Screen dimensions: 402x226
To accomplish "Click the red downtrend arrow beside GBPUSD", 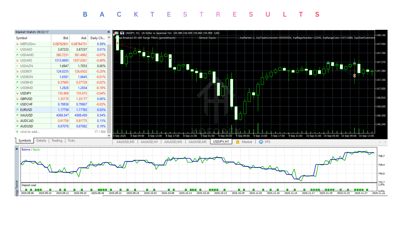I will pyautogui.click(x=17, y=99).
